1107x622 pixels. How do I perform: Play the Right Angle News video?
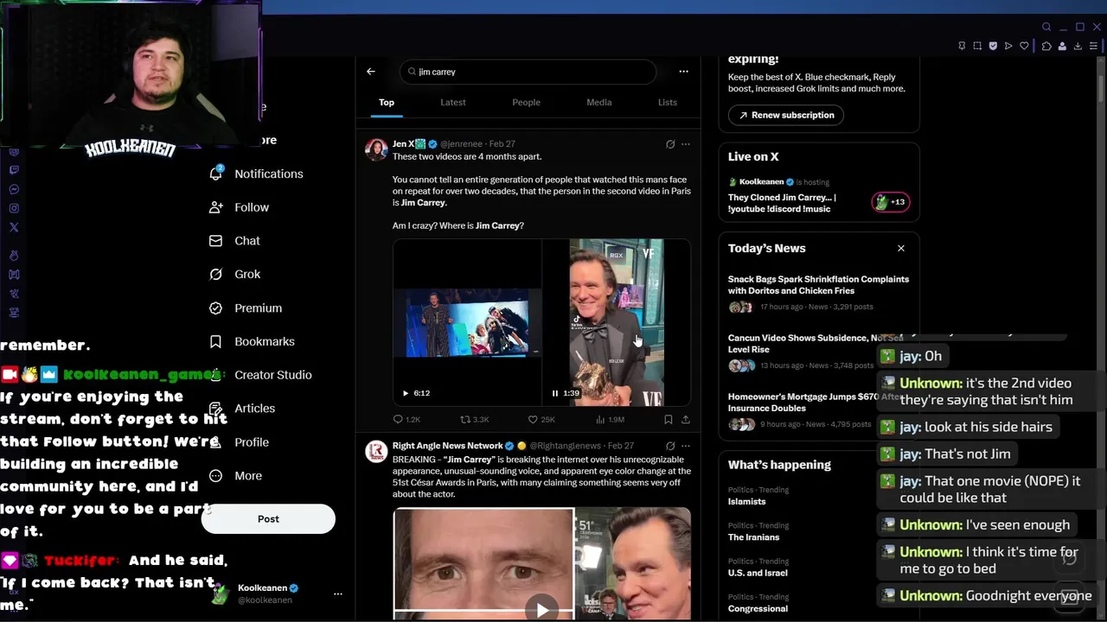point(542,610)
